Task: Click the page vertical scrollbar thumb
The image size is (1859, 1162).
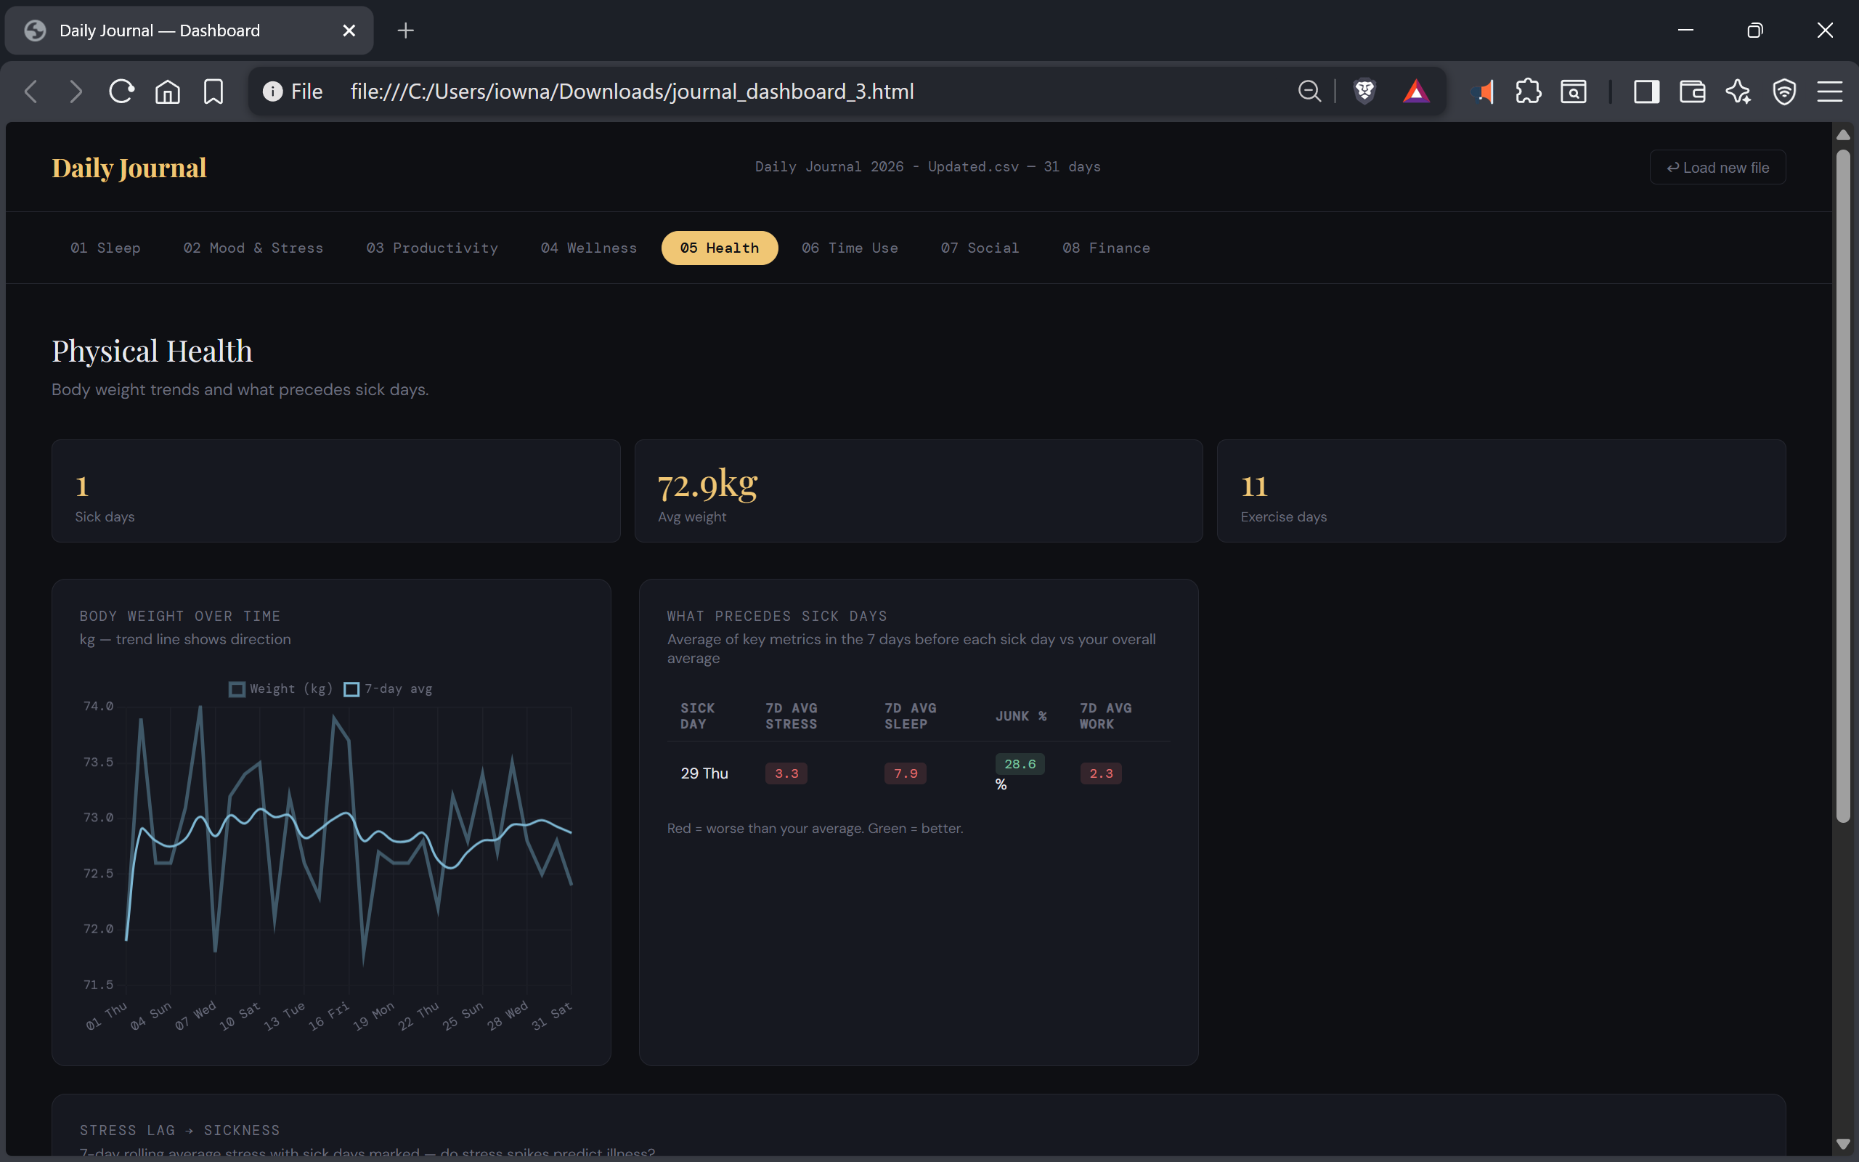Action: click(x=1843, y=487)
